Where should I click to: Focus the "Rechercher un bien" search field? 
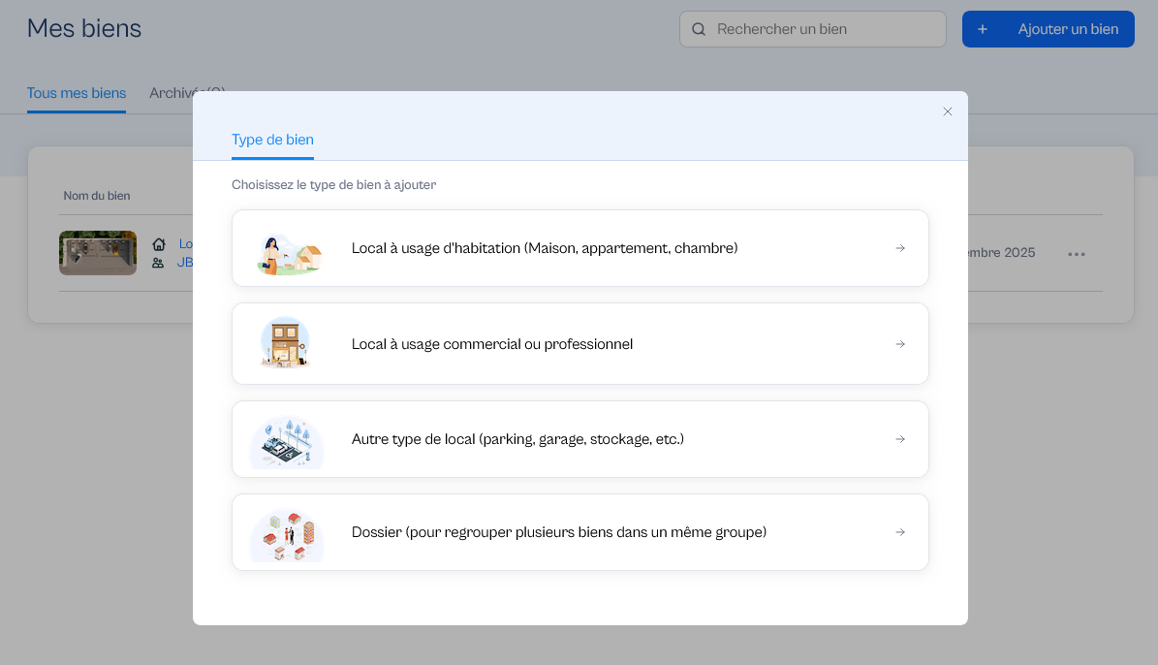[x=824, y=29]
